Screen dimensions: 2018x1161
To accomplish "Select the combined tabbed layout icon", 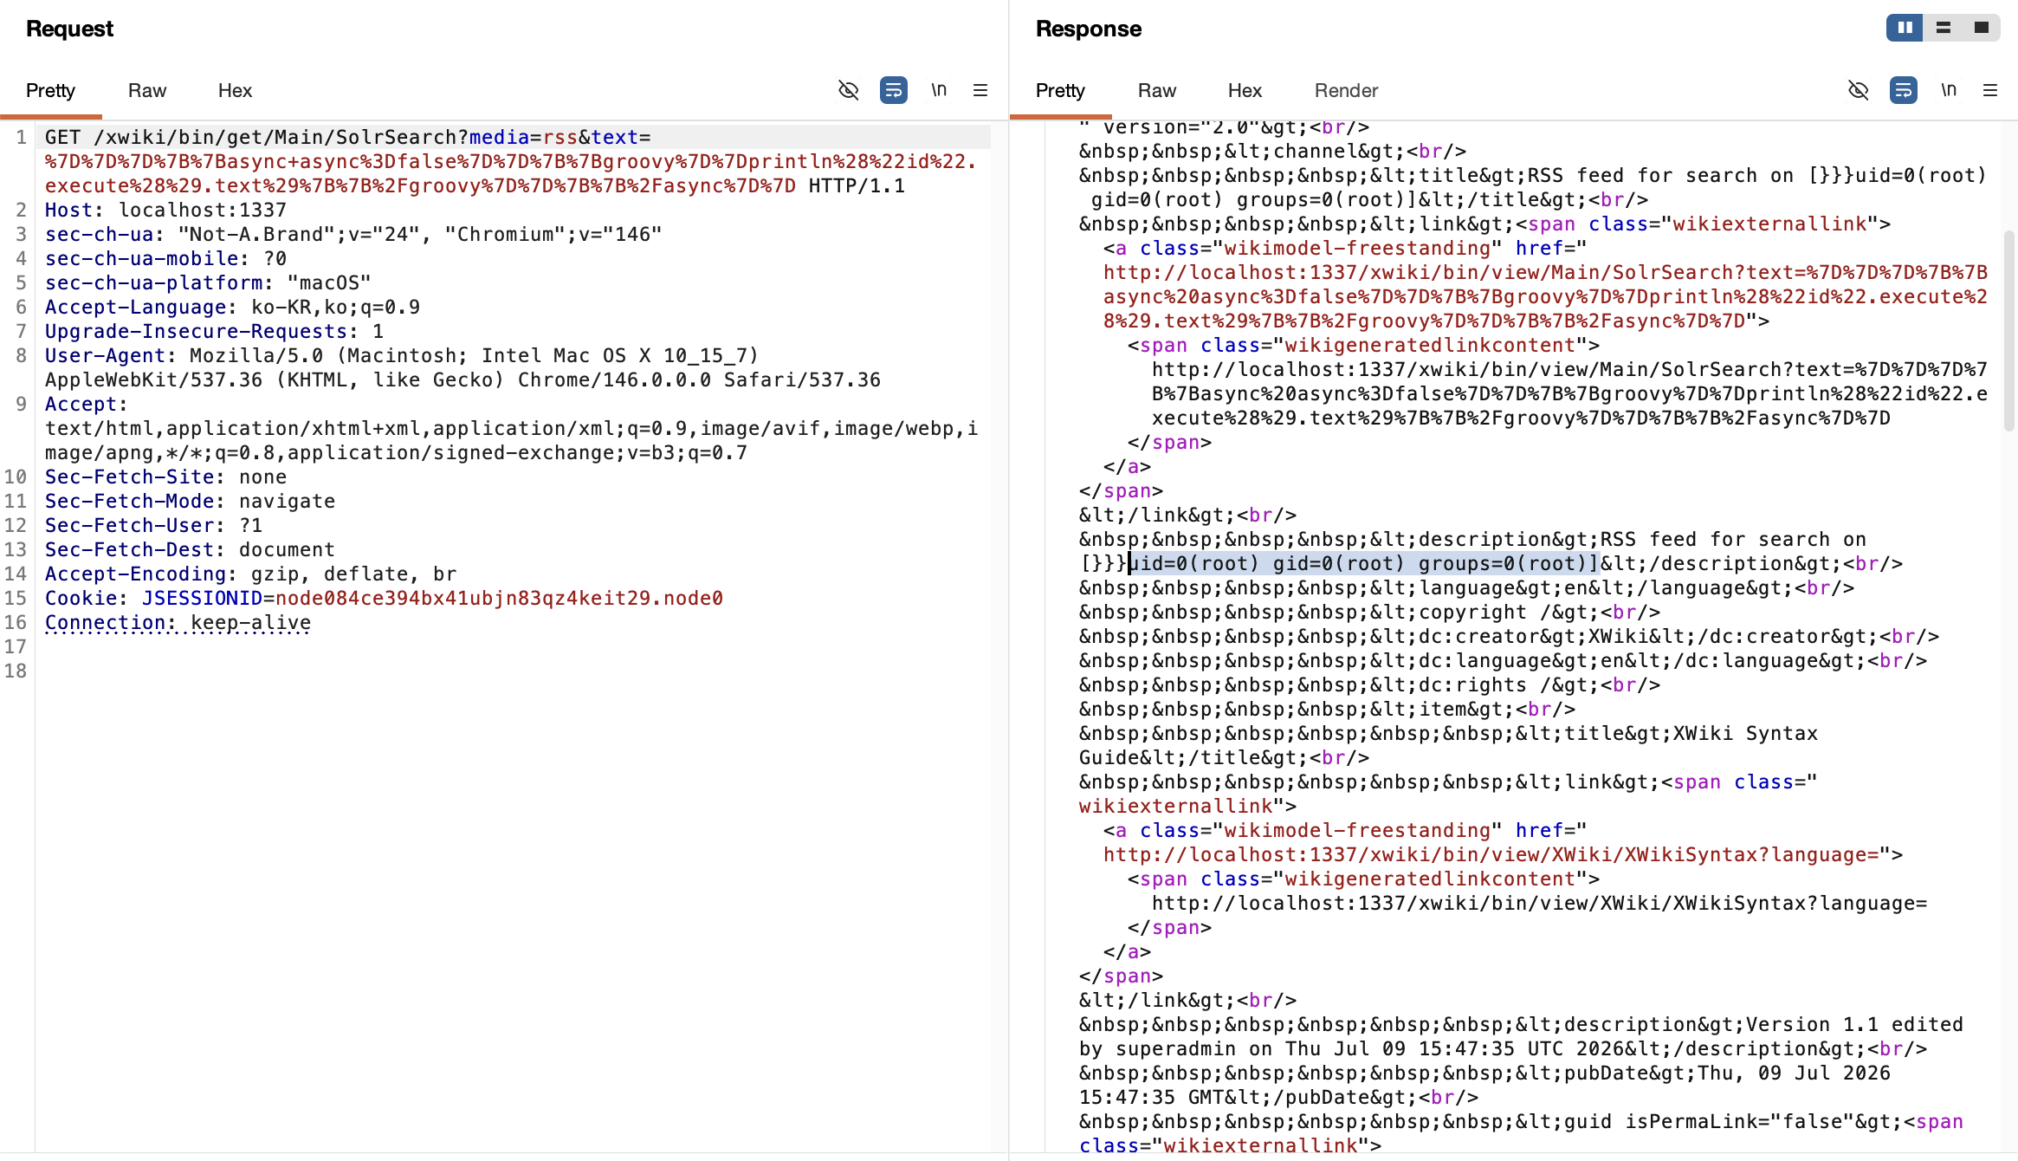I will coord(1982,28).
